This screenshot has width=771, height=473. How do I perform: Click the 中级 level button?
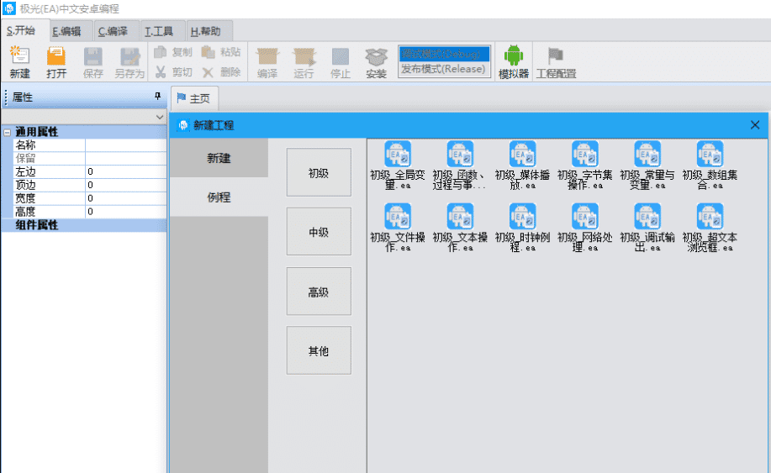[319, 231]
